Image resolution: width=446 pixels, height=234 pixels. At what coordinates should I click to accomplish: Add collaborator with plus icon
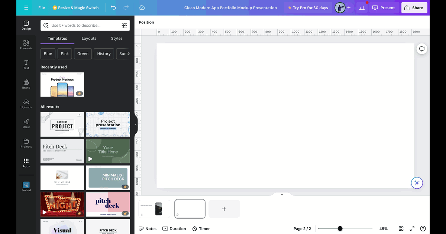click(x=349, y=8)
